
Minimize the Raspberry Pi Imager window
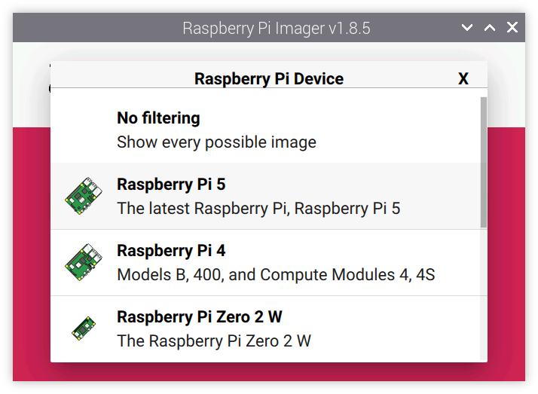point(467,27)
